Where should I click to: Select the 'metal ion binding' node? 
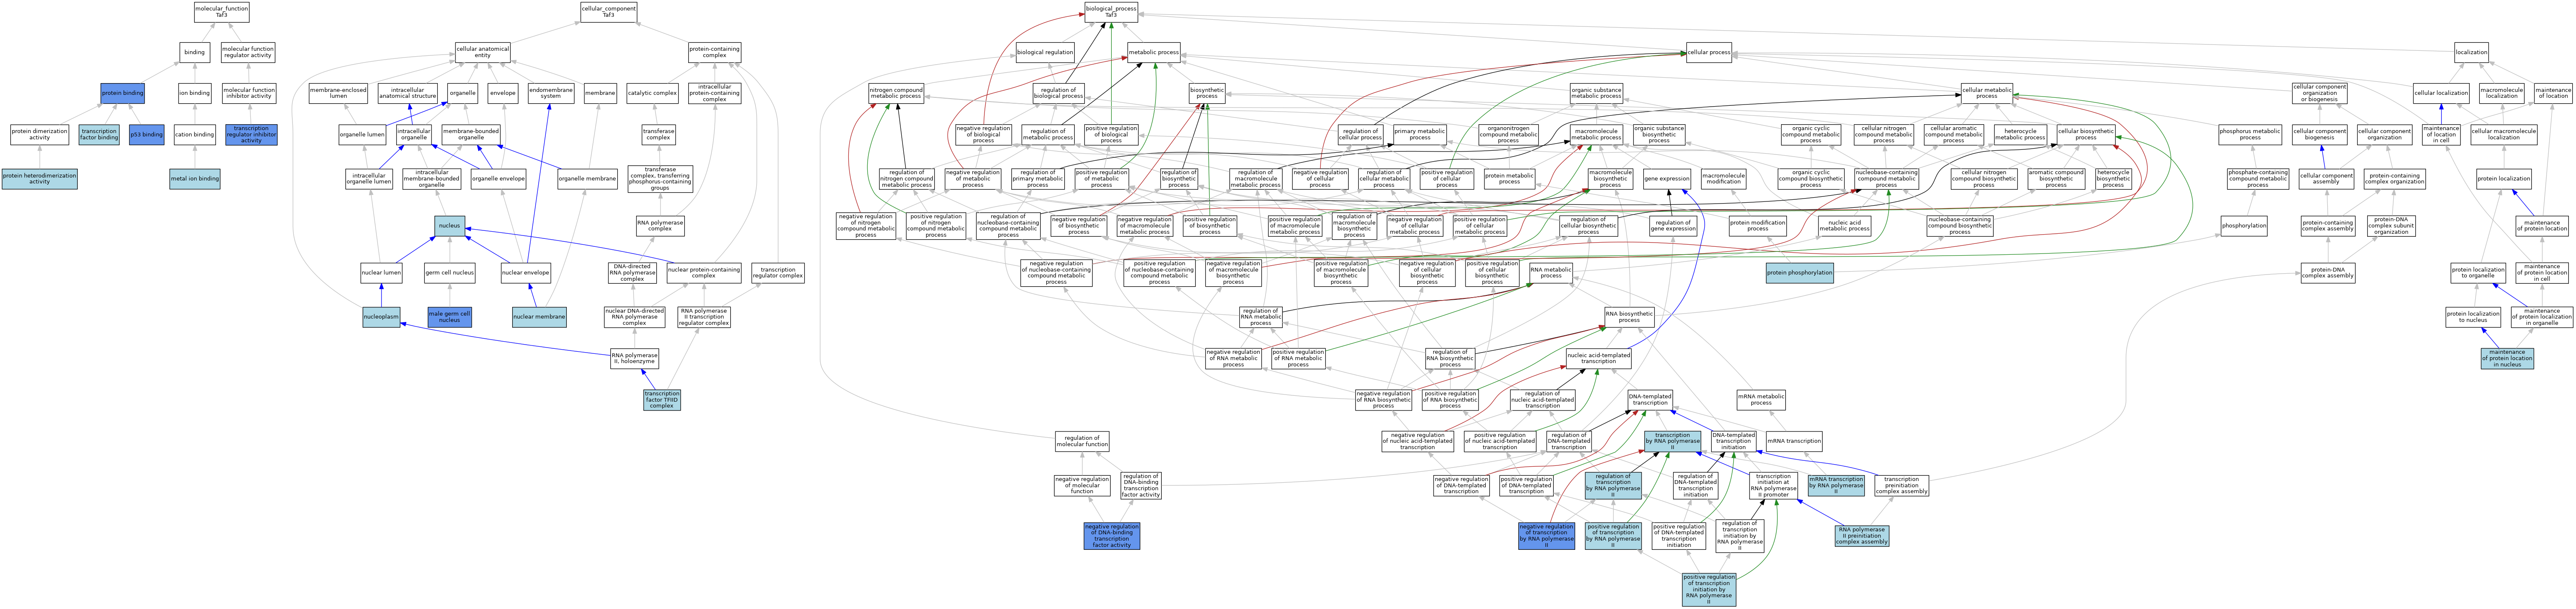pyautogui.click(x=195, y=179)
